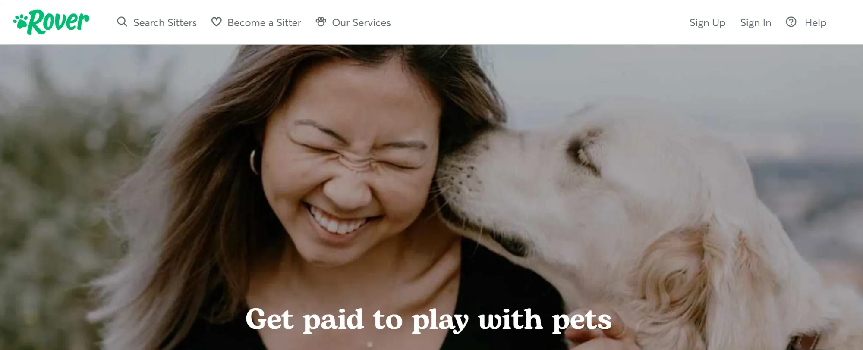Click the word "Get" in hero headline

[270, 319]
